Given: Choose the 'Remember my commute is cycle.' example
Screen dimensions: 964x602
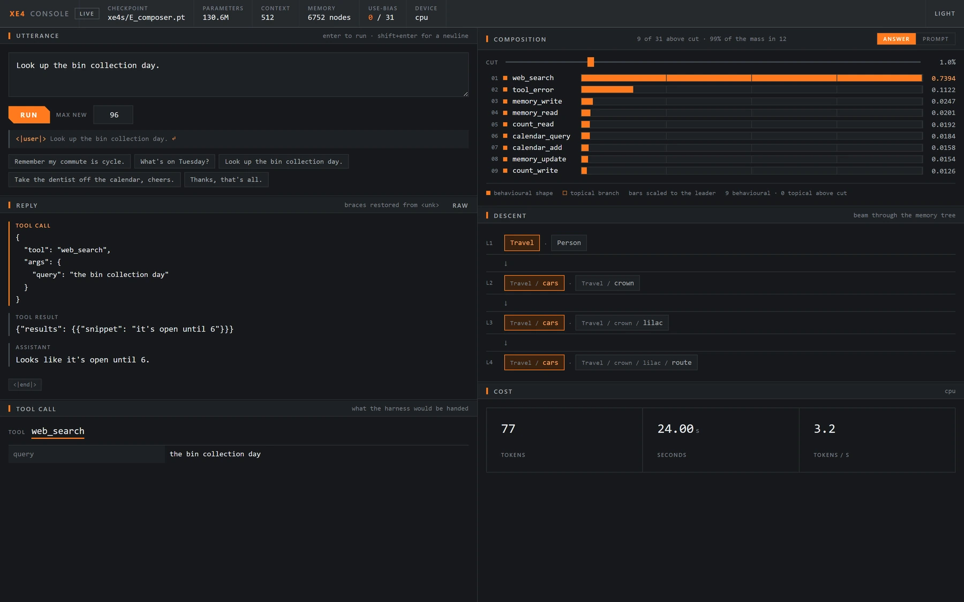Looking at the screenshot, I should click(69, 162).
